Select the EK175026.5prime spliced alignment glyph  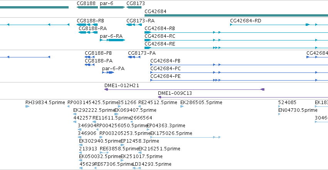coord(185,137)
